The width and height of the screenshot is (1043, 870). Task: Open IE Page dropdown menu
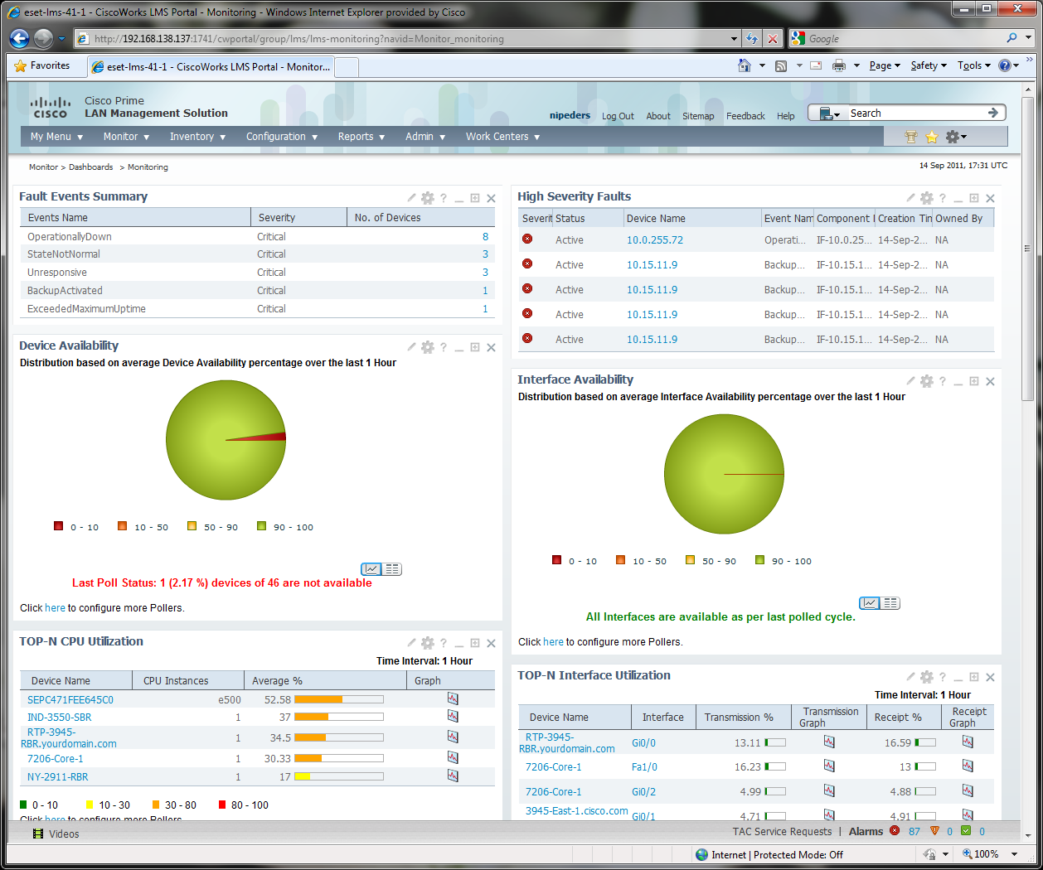click(885, 65)
